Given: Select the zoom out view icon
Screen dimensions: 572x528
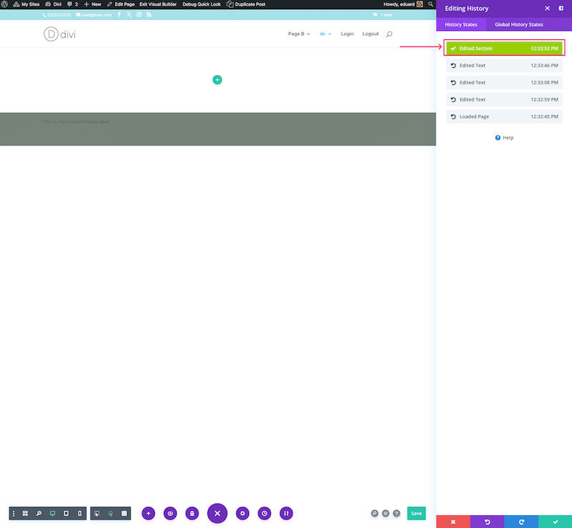Looking at the screenshot, I should 39,514.
